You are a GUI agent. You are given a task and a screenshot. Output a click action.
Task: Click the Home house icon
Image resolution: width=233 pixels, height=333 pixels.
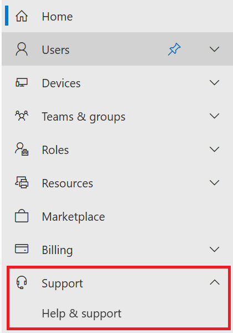pyautogui.click(x=22, y=16)
